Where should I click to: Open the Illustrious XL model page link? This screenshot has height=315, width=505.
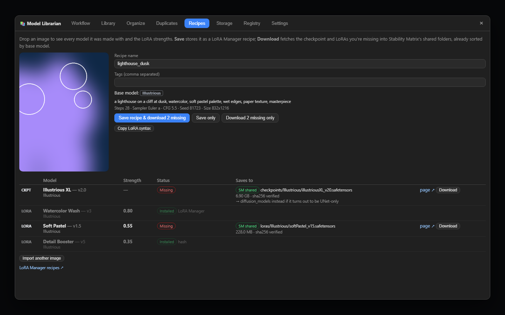pyautogui.click(x=427, y=190)
